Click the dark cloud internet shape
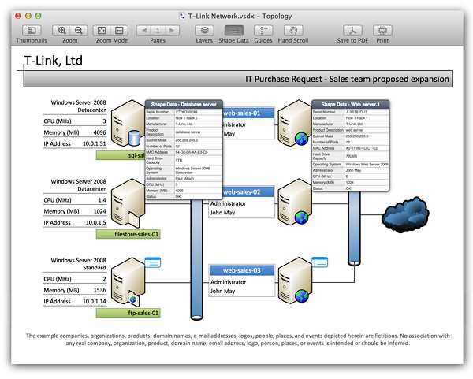 click(405, 214)
